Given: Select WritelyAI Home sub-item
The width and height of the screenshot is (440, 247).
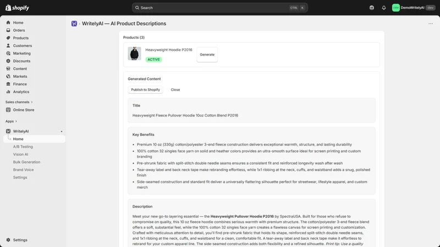Looking at the screenshot, I should click(34, 139).
